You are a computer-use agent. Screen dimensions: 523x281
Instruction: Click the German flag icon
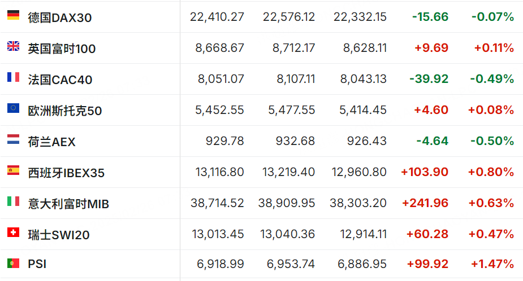click(14, 15)
